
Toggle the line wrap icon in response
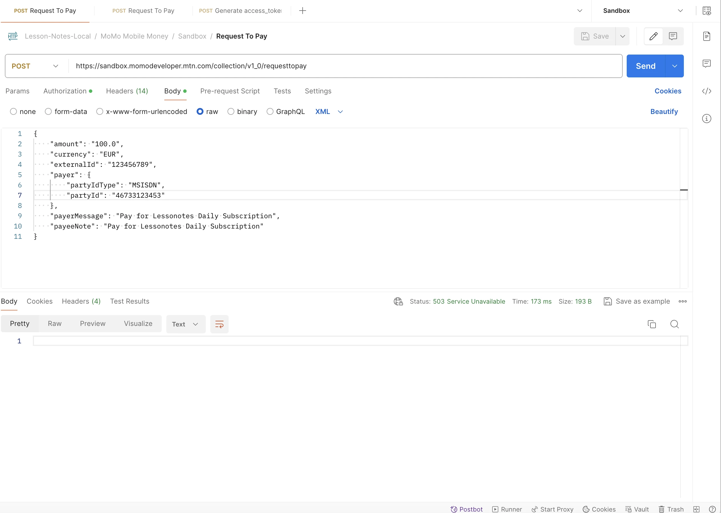(219, 324)
